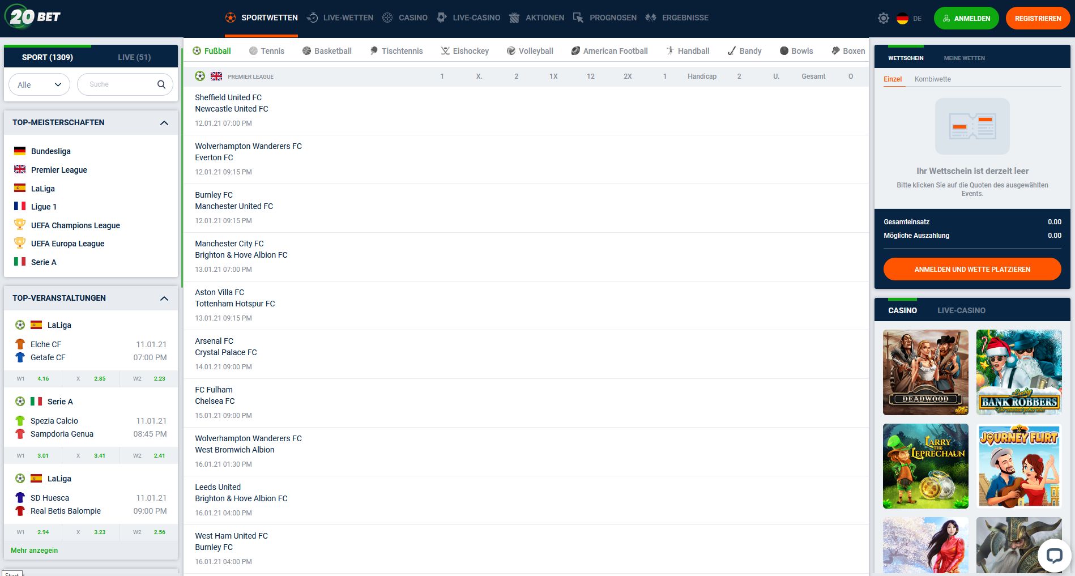The image size is (1075, 576).
Task: Click the Serie A Italian flag in Top-Meisterschaften
Action: (x=20, y=262)
